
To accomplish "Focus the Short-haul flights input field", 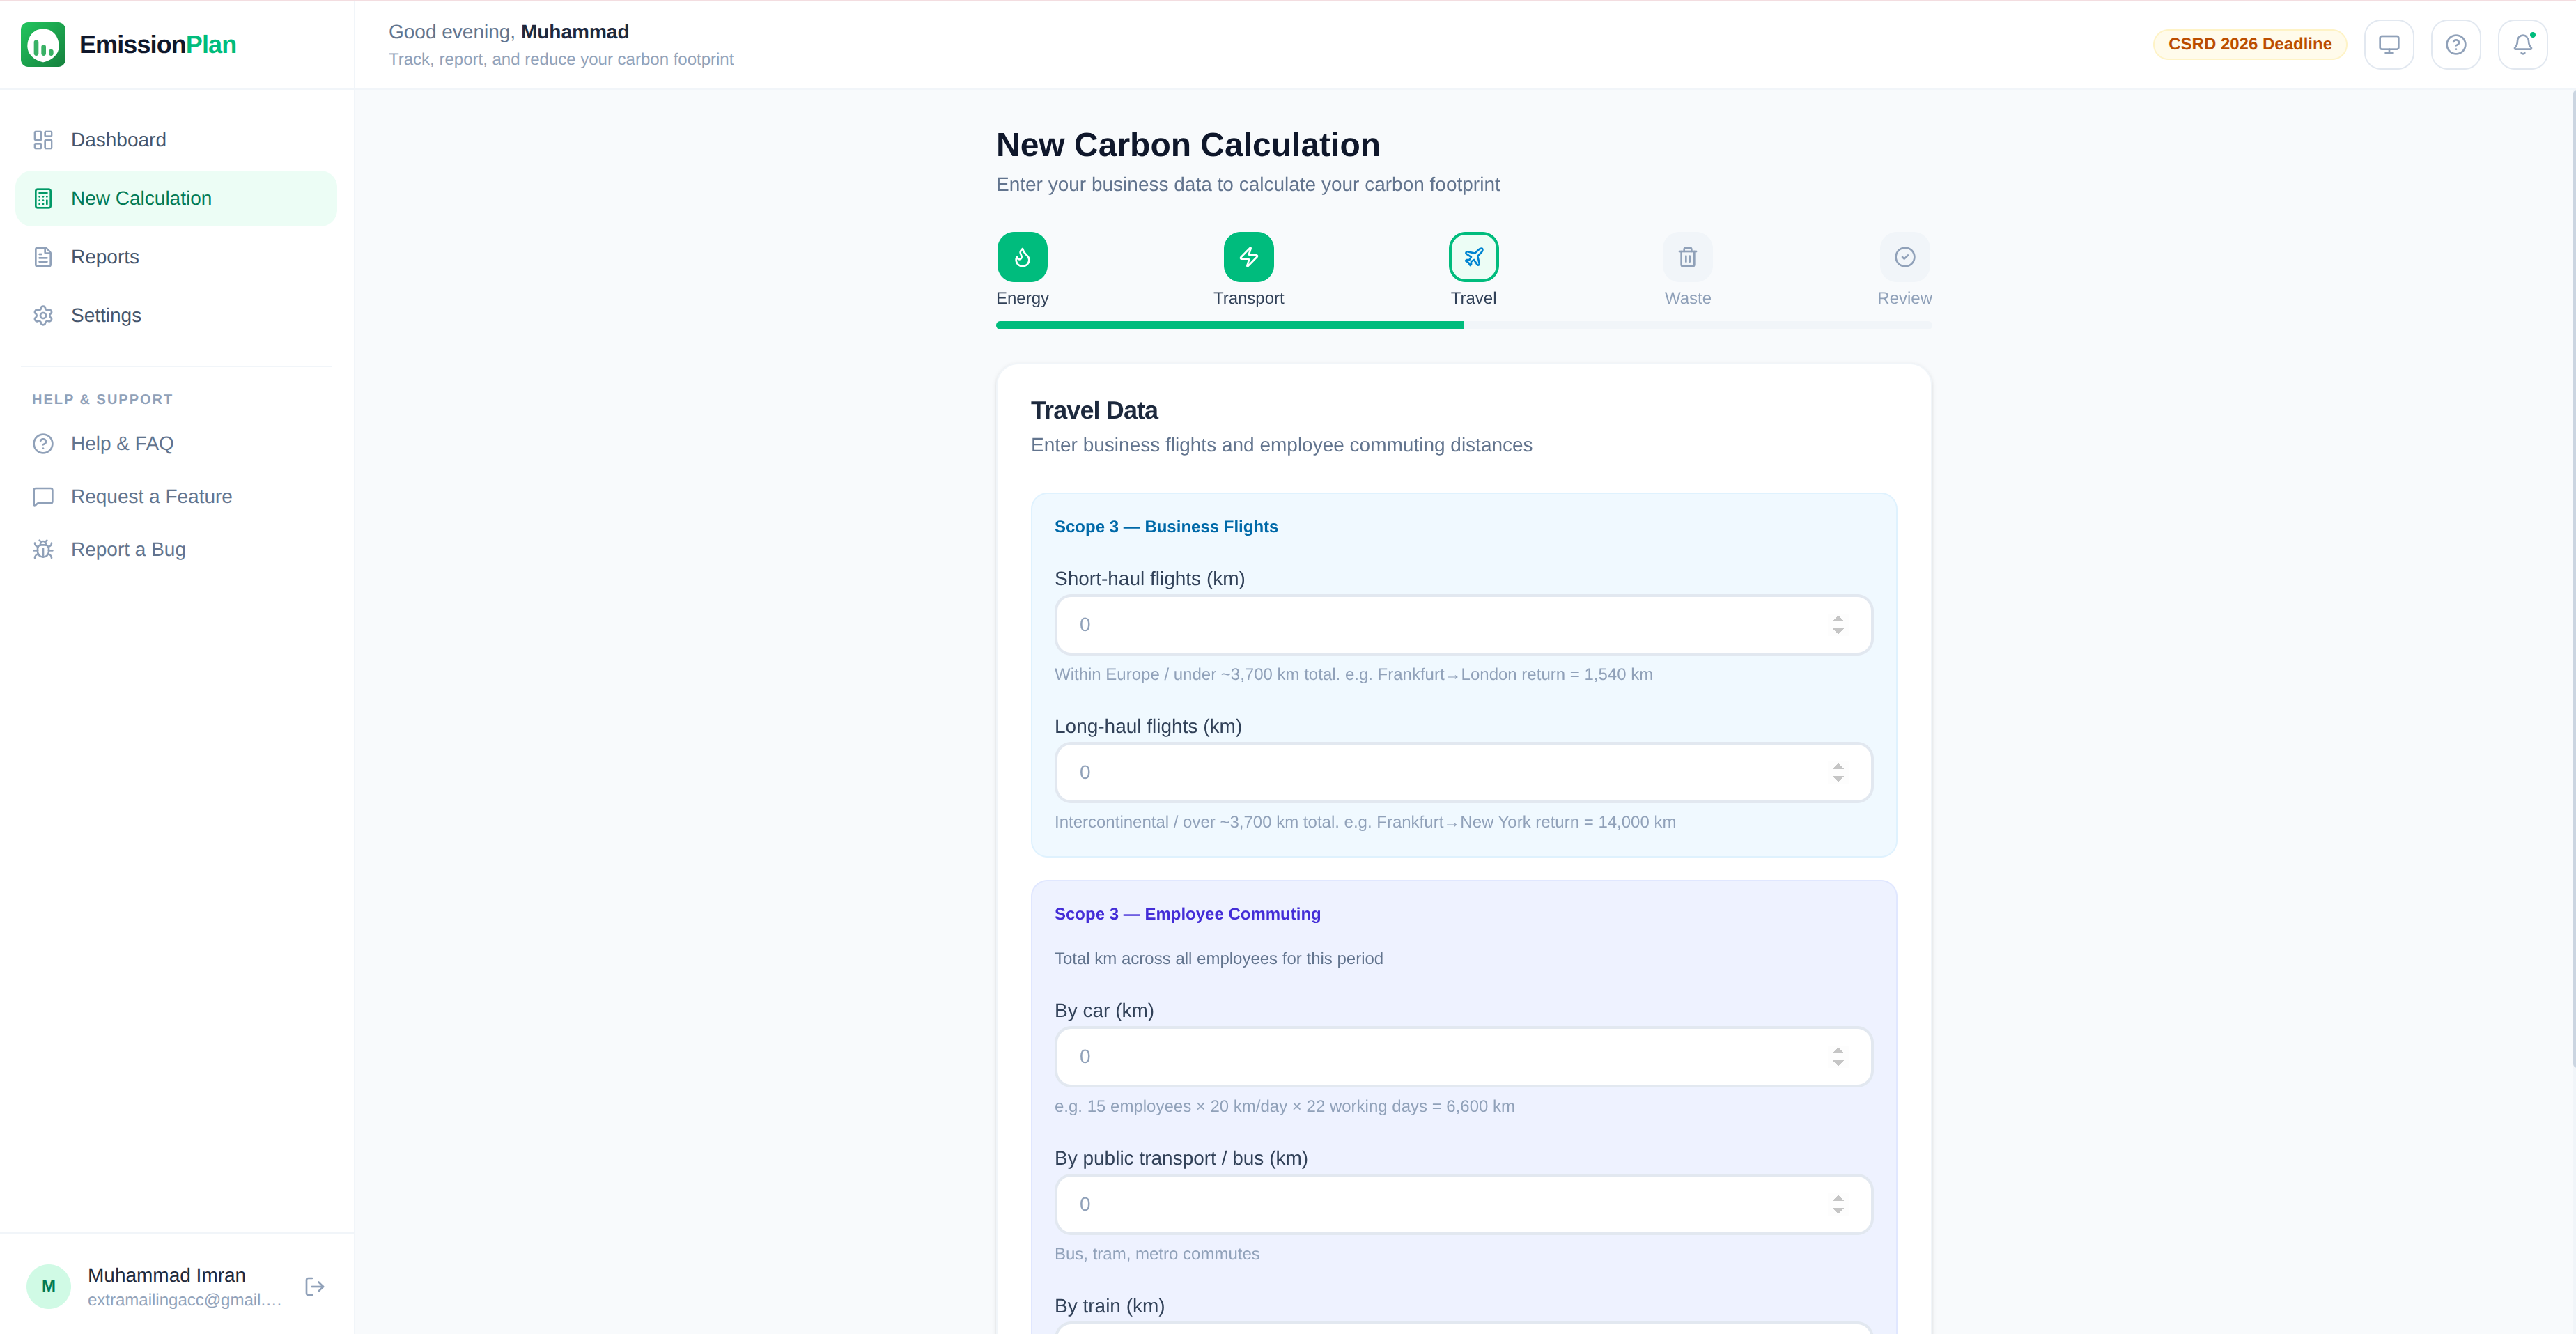I will 1463,625.
